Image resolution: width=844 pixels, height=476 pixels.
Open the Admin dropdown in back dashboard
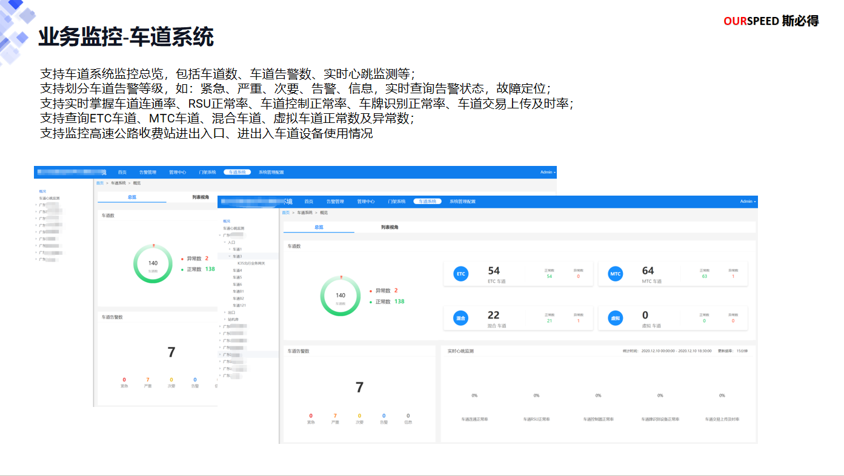click(x=548, y=173)
